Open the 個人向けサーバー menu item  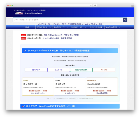pyautogui.click(x=61, y=27)
